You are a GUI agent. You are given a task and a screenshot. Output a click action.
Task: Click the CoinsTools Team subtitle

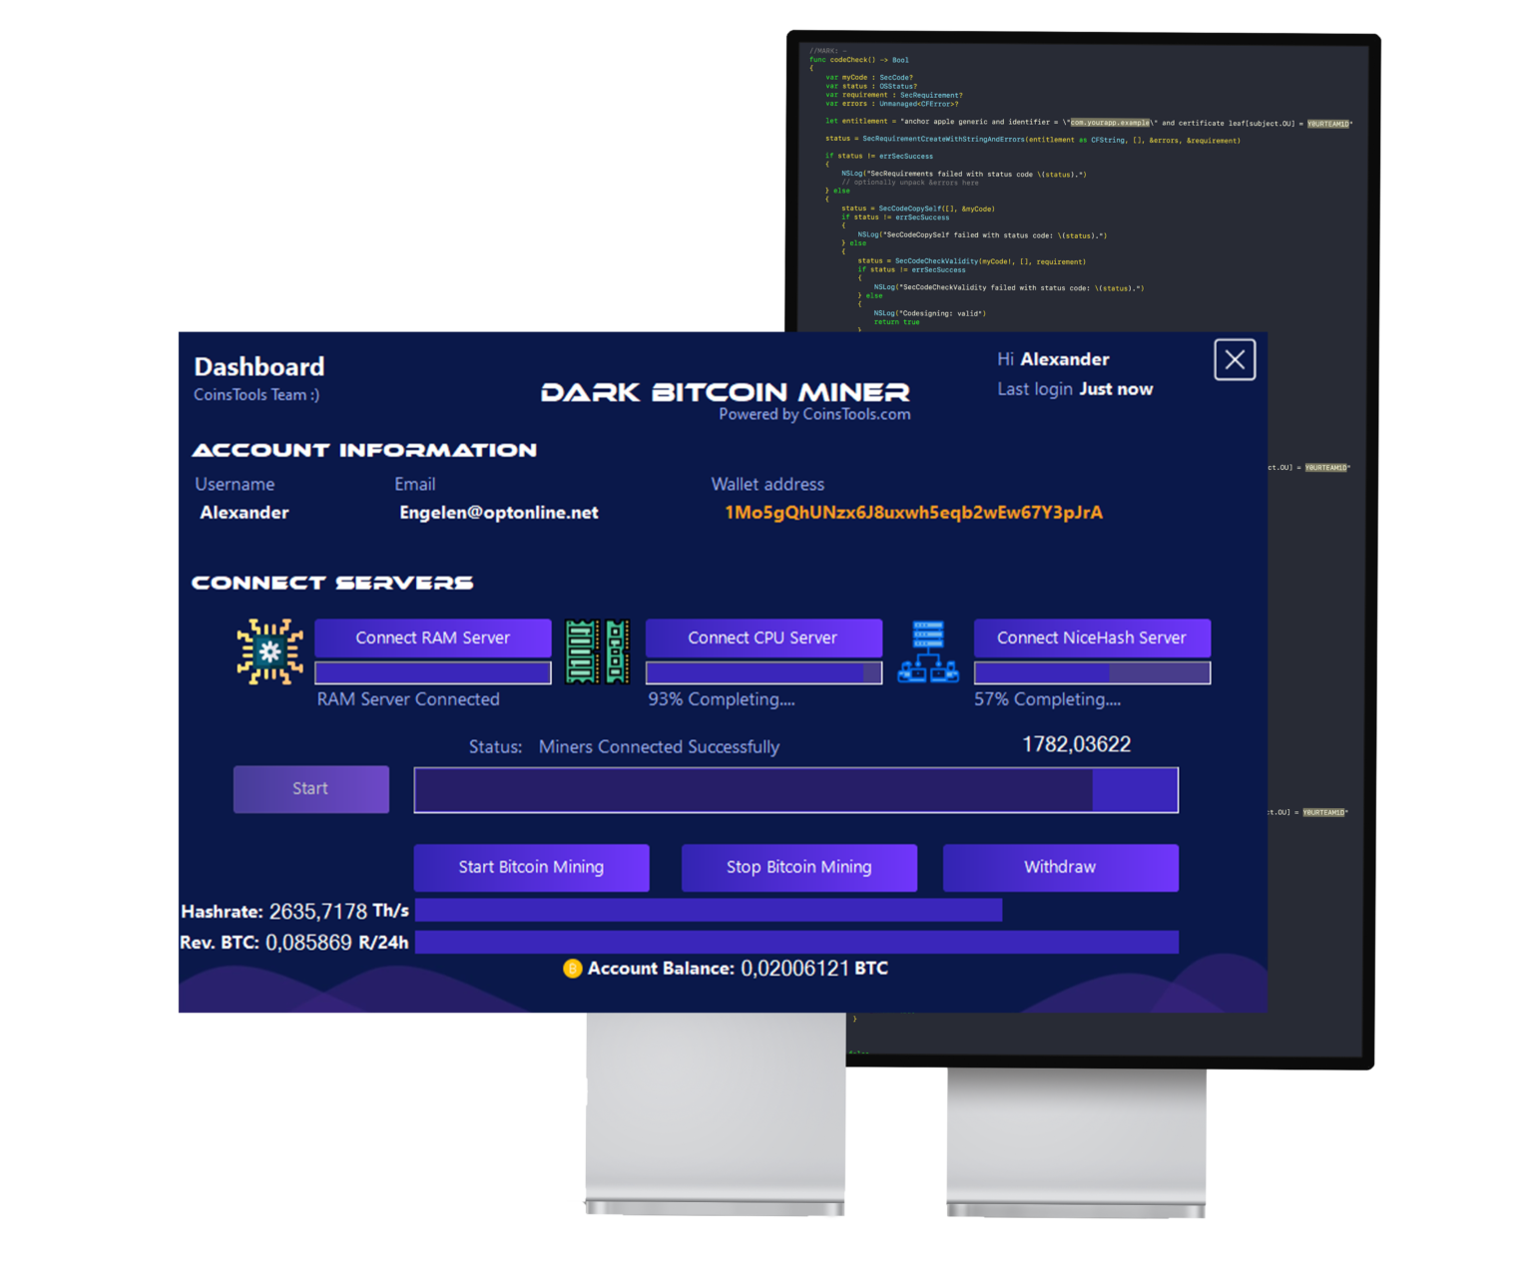tap(256, 395)
